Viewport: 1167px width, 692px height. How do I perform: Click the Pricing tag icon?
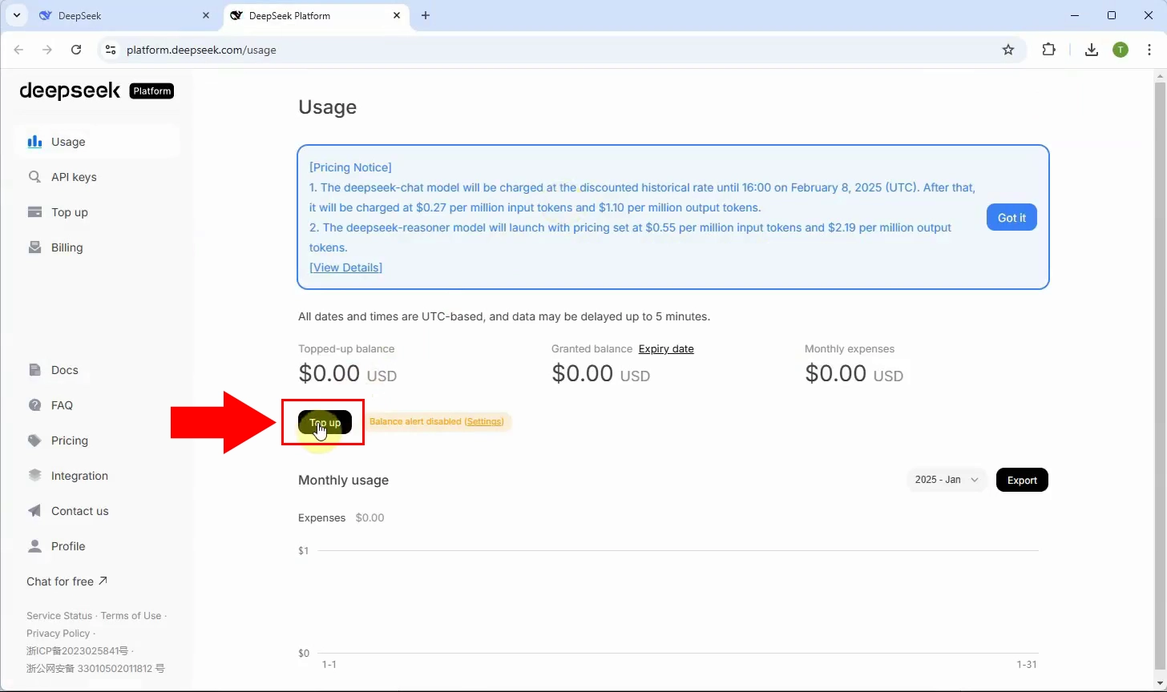[x=34, y=441]
